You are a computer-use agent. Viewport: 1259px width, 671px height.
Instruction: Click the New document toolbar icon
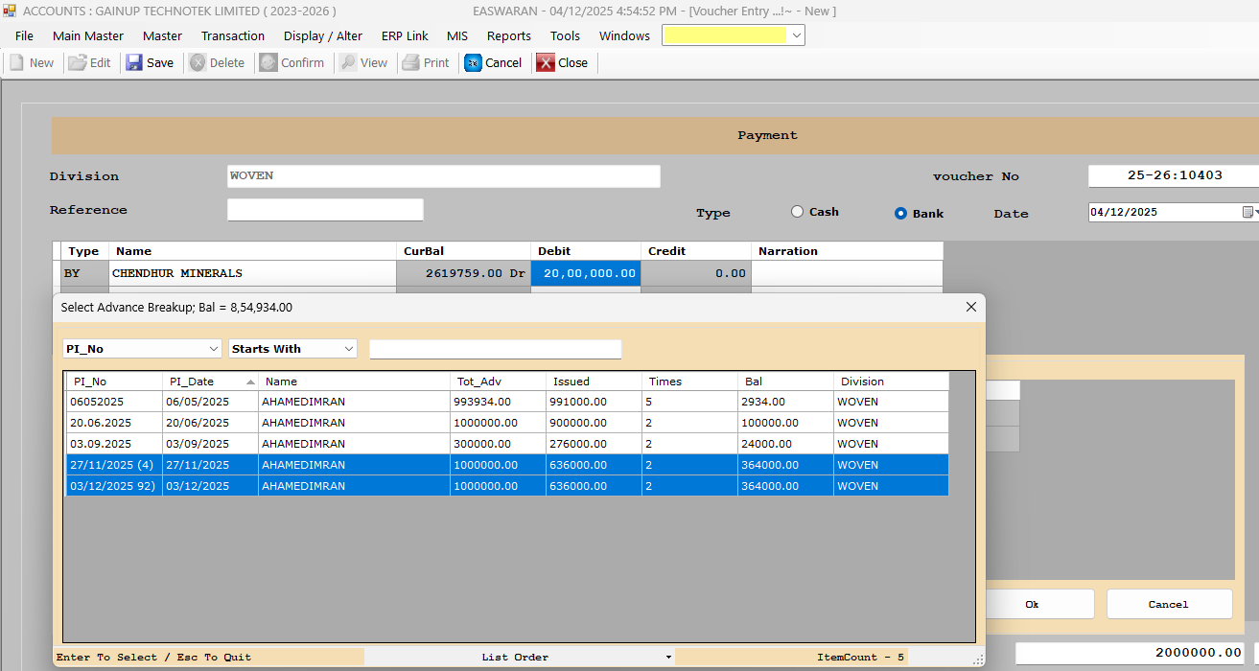pos(16,62)
